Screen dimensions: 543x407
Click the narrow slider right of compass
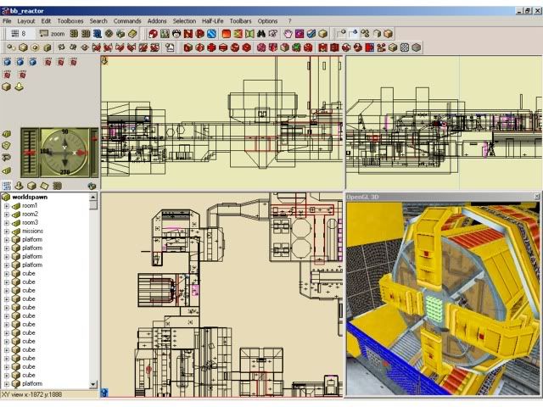pos(94,153)
